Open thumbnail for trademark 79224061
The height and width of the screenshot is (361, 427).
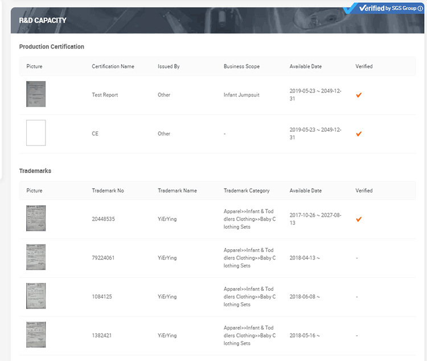pyautogui.click(x=36, y=257)
